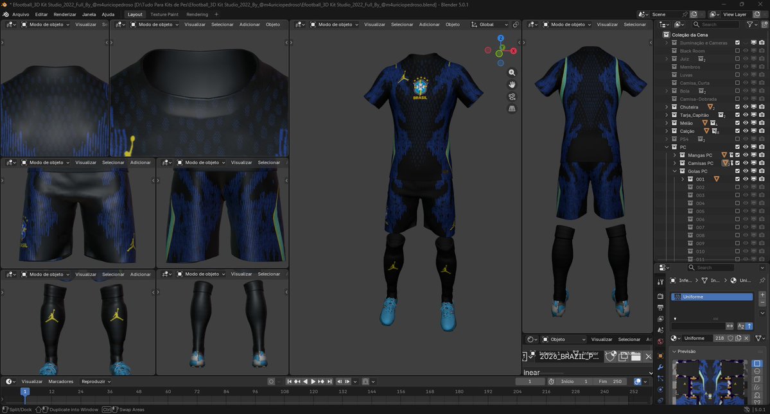Image resolution: width=770 pixels, height=414 pixels.
Task: Collapse PC collection in outliner
Action: [667, 147]
